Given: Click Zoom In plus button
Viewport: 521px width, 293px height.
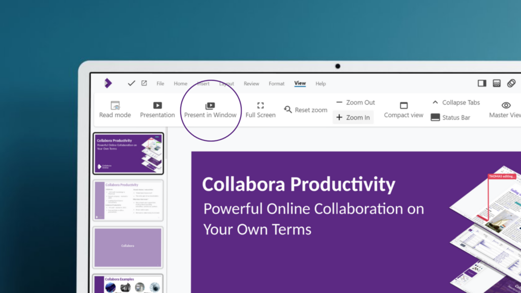Looking at the screenshot, I should pos(339,118).
